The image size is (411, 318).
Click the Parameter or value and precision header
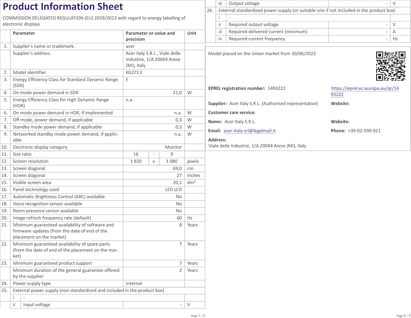click(x=150, y=36)
